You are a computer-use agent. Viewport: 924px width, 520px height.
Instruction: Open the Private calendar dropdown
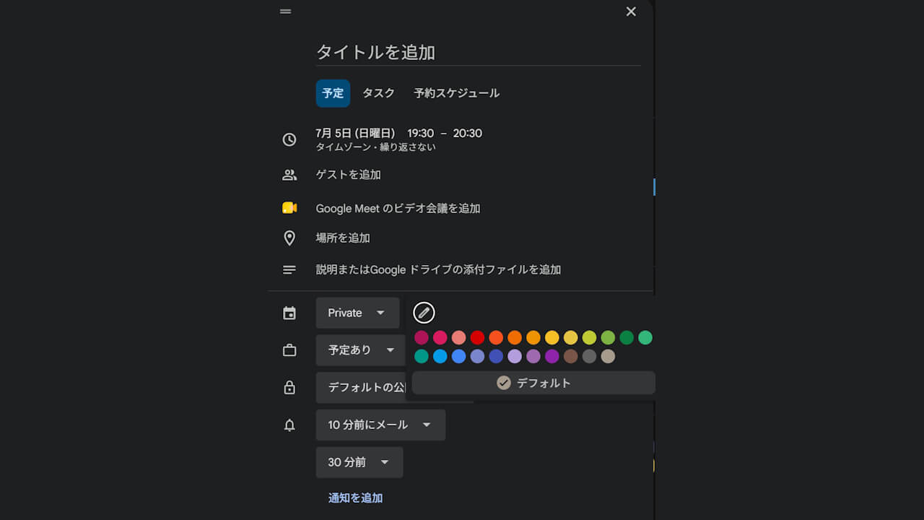(x=357, y=313)
